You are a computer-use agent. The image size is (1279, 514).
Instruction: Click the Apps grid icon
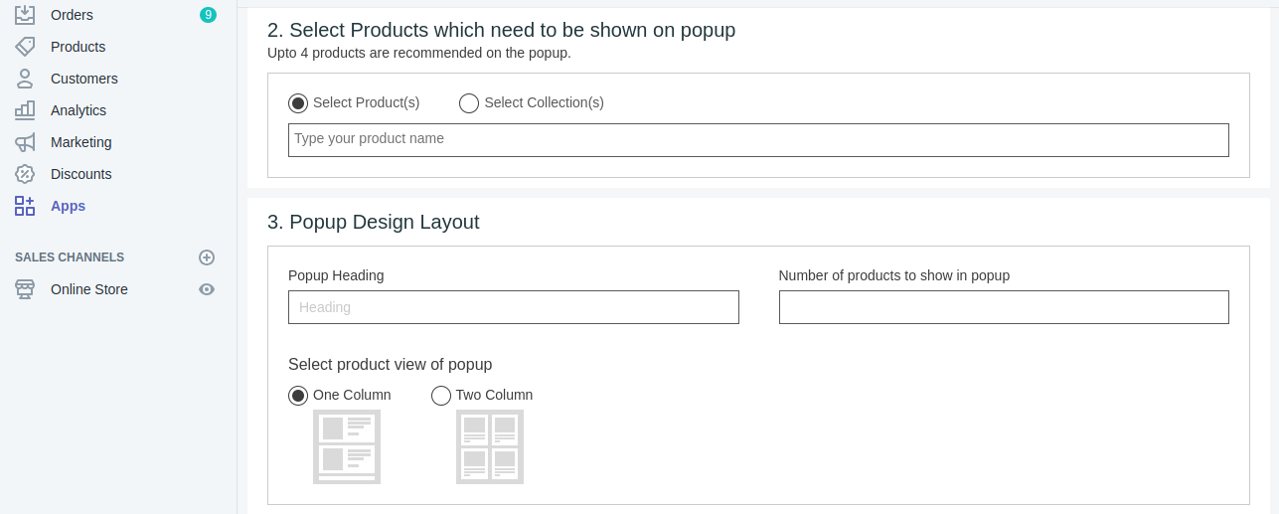(x=25, y=206)
